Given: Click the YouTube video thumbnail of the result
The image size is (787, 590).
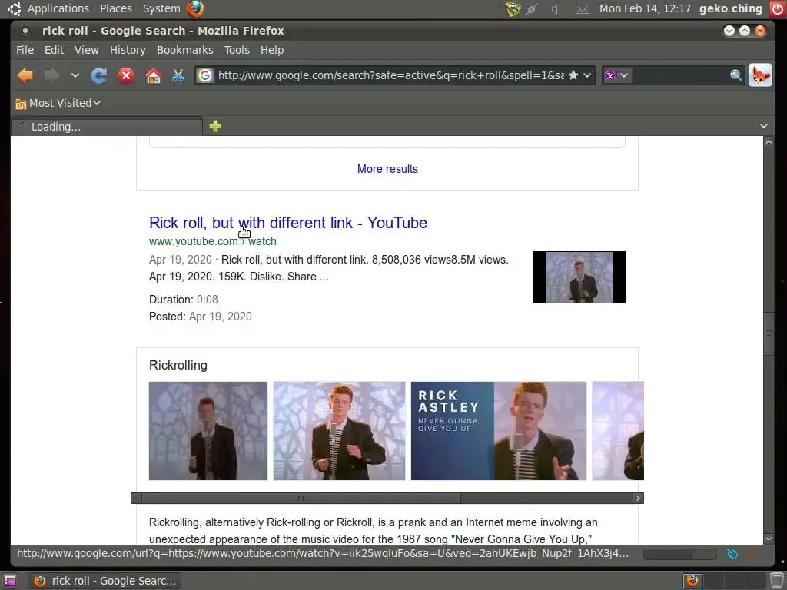Looking at the screenshot, I should coord(579,277).
